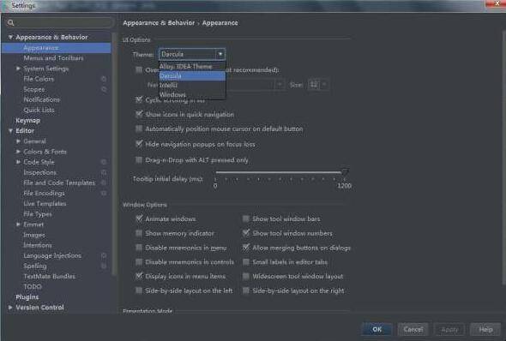The width and height of the screenshot is (506, 341).
Task: Toggle Allow merging buttons on dialogs
Action: pos(246,248)
